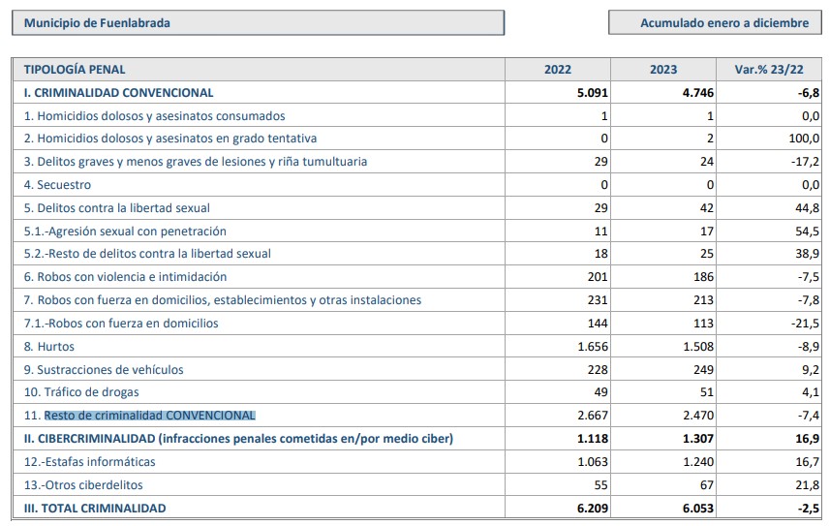Click the II. CIBERCRIMINALIDAD row label
830x526 pixels.
pos(238,439)
